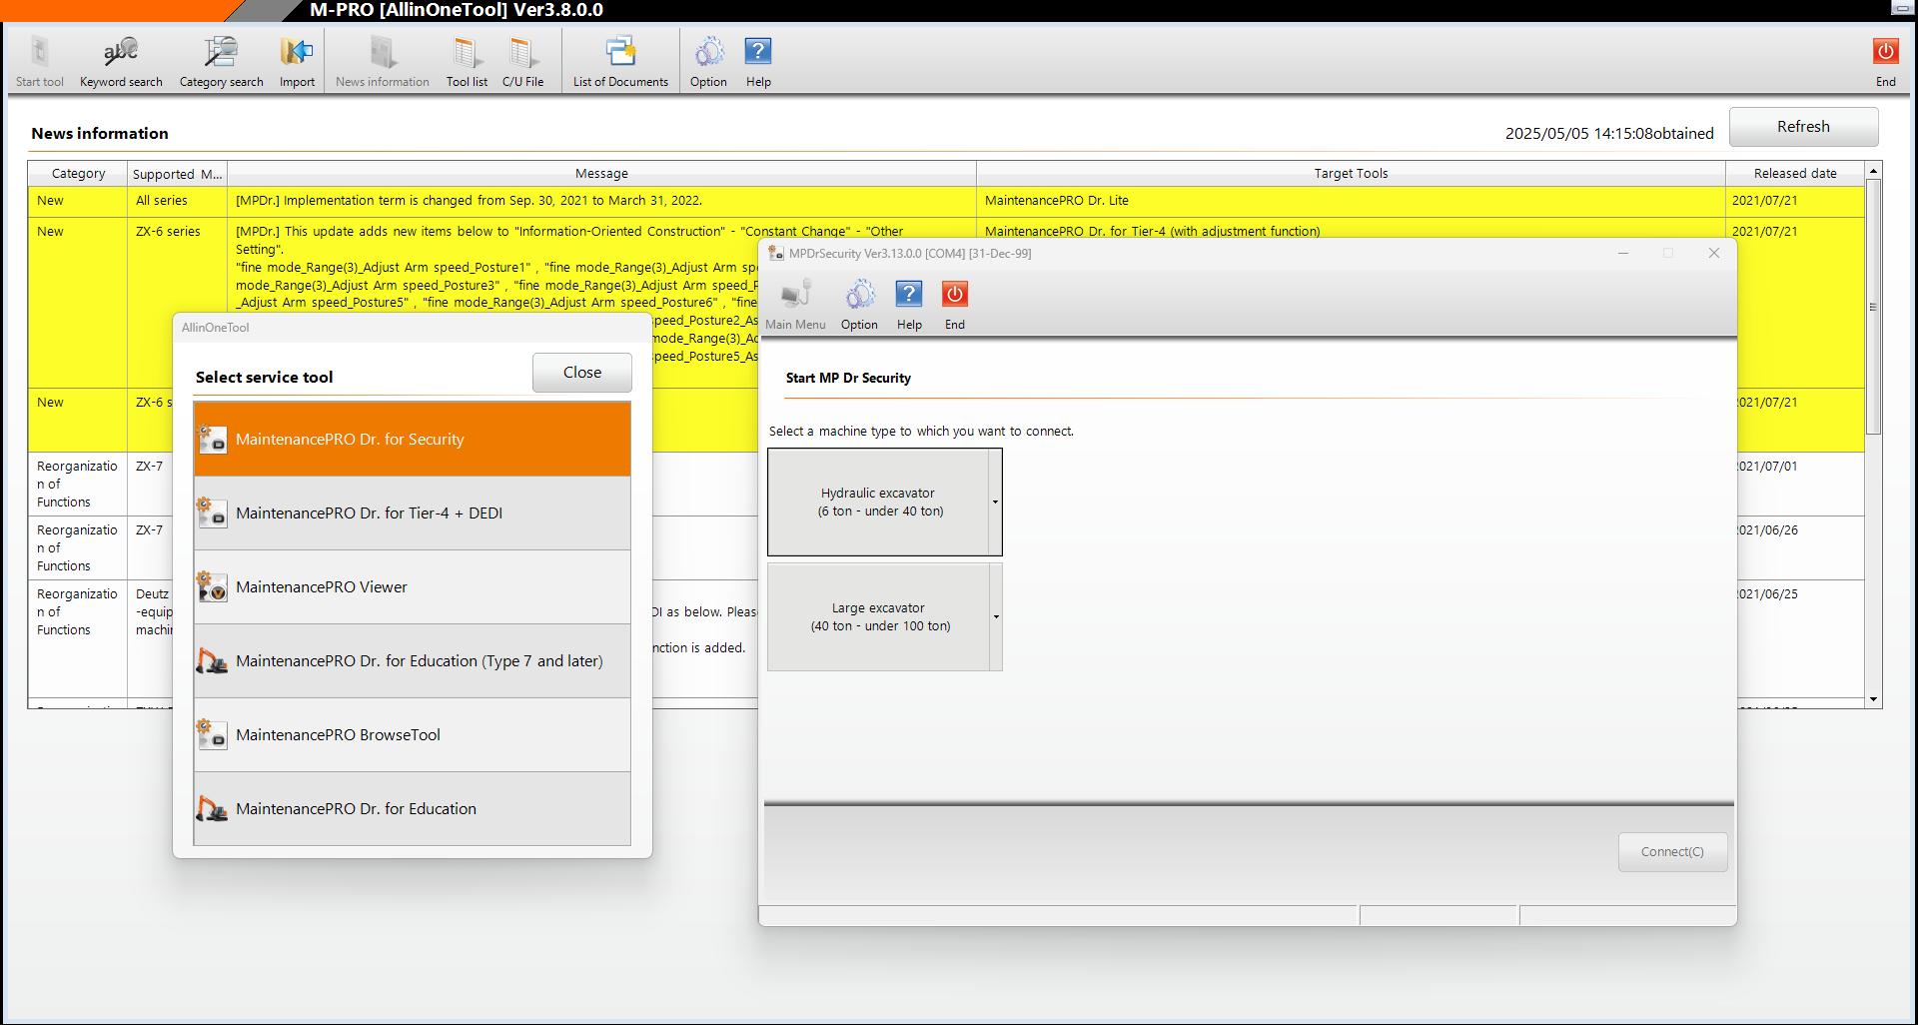Sort by the Message column header
1918x1025 pixels.
pos(601,173)
